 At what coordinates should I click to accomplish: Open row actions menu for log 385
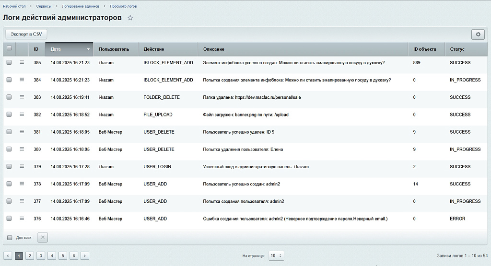click(x=22, y=62)
